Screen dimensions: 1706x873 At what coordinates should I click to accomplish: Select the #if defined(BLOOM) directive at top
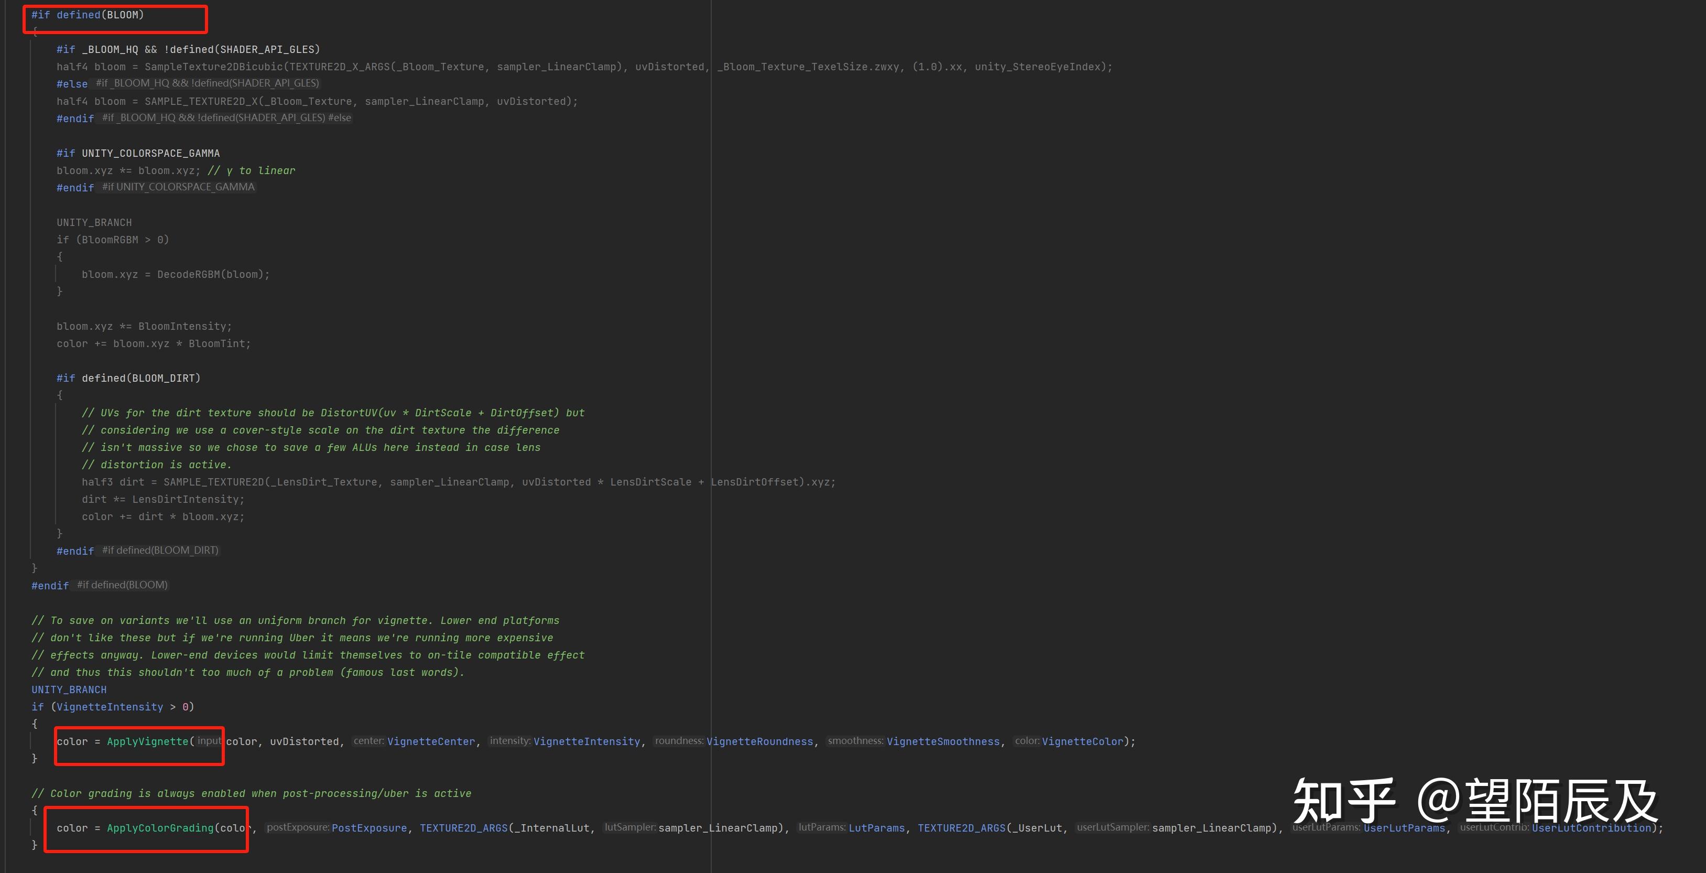88,15
